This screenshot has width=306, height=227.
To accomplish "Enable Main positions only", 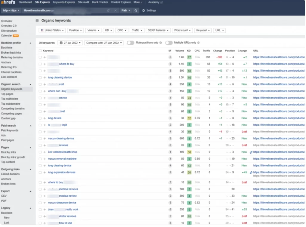I will click(x=130, y=43).
